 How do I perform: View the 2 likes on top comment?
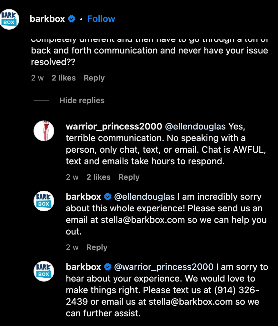(x=64, y=78)
